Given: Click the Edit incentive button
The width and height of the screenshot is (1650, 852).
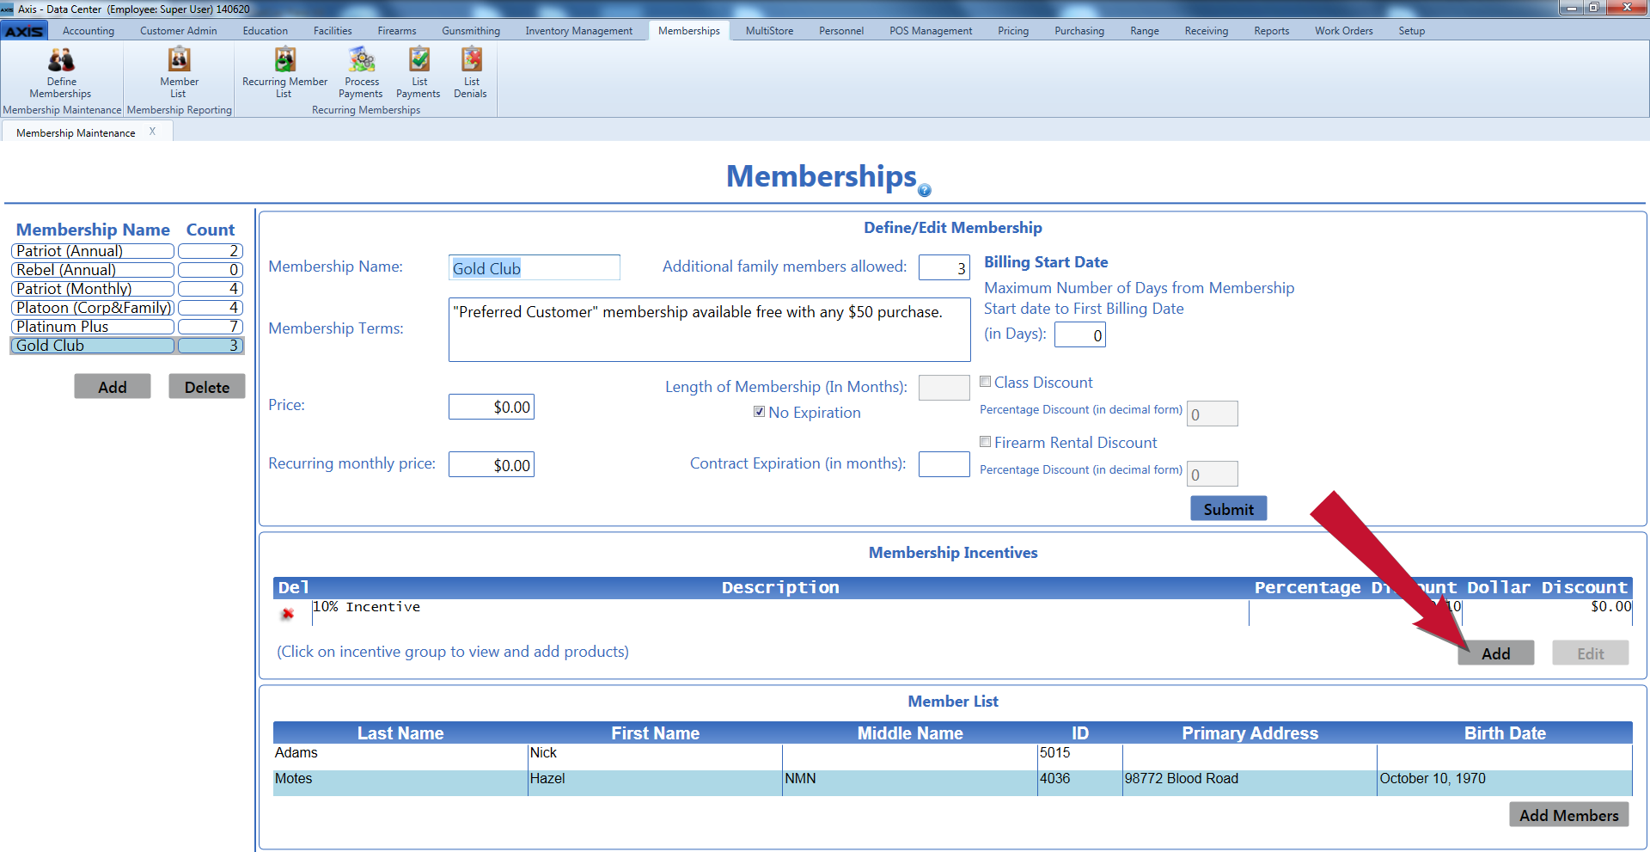Looking at the screenshot, I should pos(1591,653).
